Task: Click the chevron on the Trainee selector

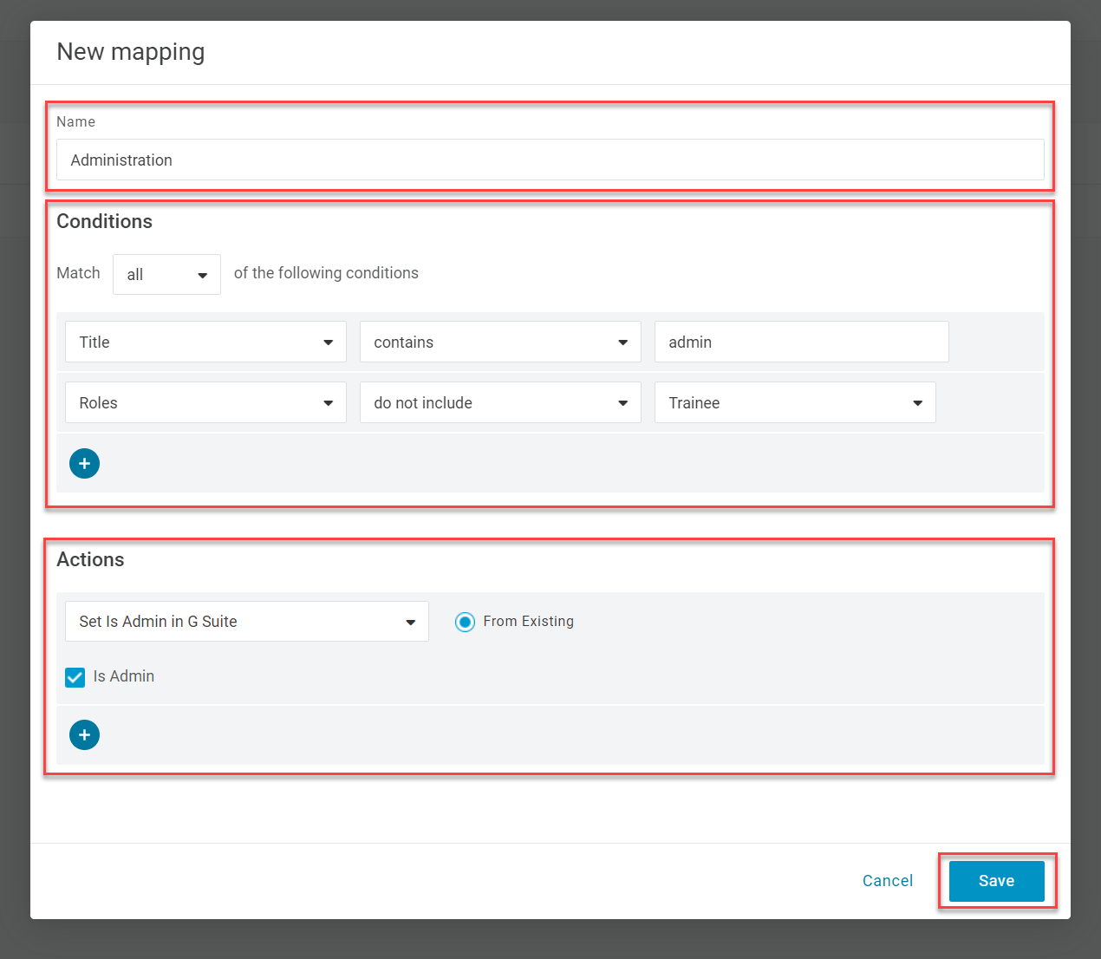Action: [x=916, y=402]
